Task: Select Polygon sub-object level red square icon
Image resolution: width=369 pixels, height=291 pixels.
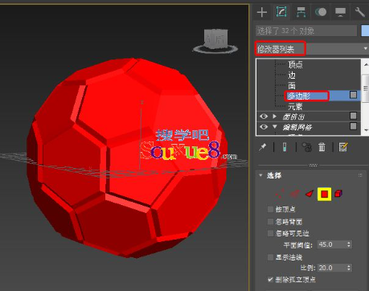Action: [x=325, y=194]
